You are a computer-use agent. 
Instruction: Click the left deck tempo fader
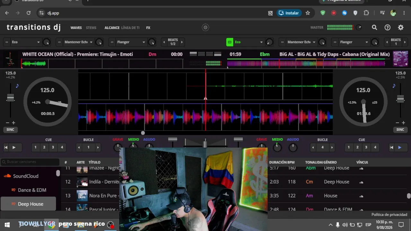[11, 98]
